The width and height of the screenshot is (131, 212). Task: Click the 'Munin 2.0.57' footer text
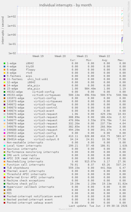coord(65,209)
